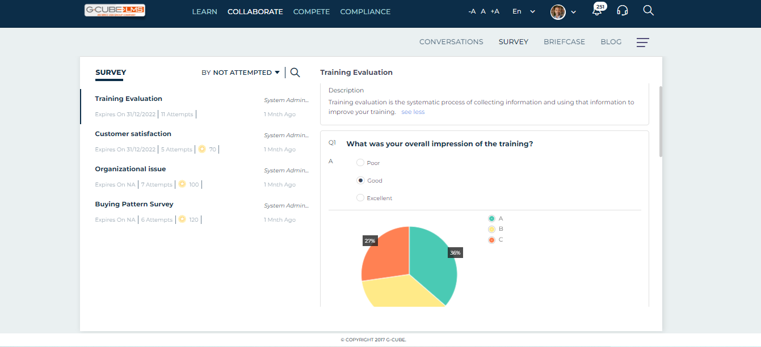
Task: Open the top search magnifier icon
Action: (649, 11)
